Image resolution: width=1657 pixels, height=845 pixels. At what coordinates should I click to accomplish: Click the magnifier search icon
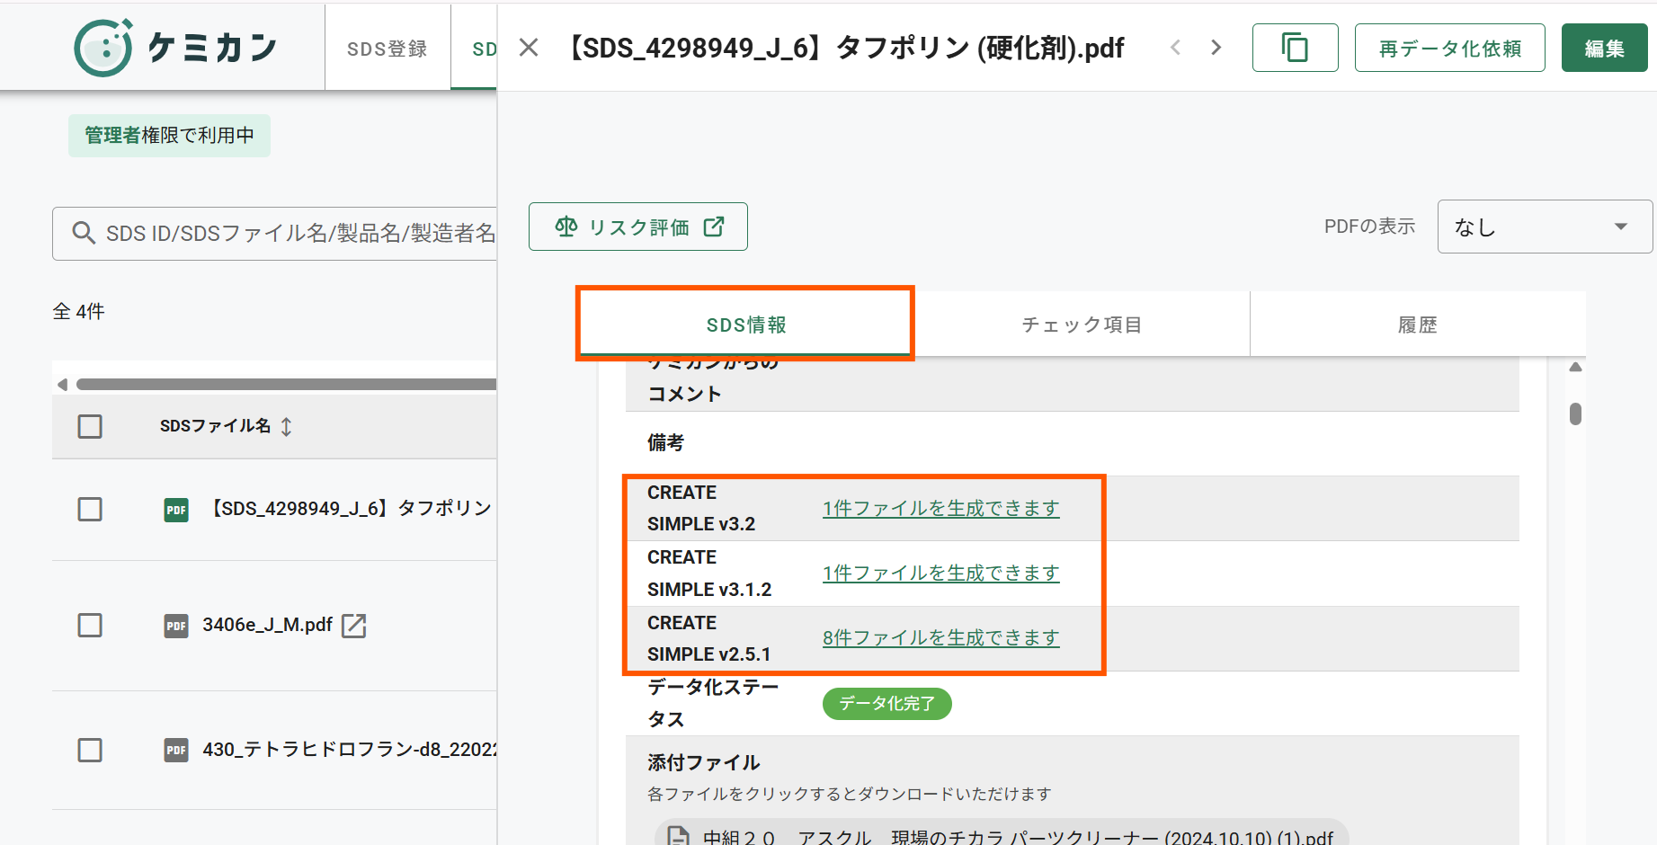(x=84, y=234)
